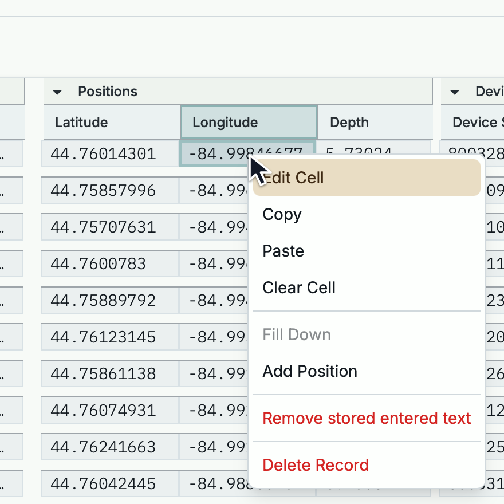Choose Add Position menu entry
504x504 pixels.
point(367,371)
